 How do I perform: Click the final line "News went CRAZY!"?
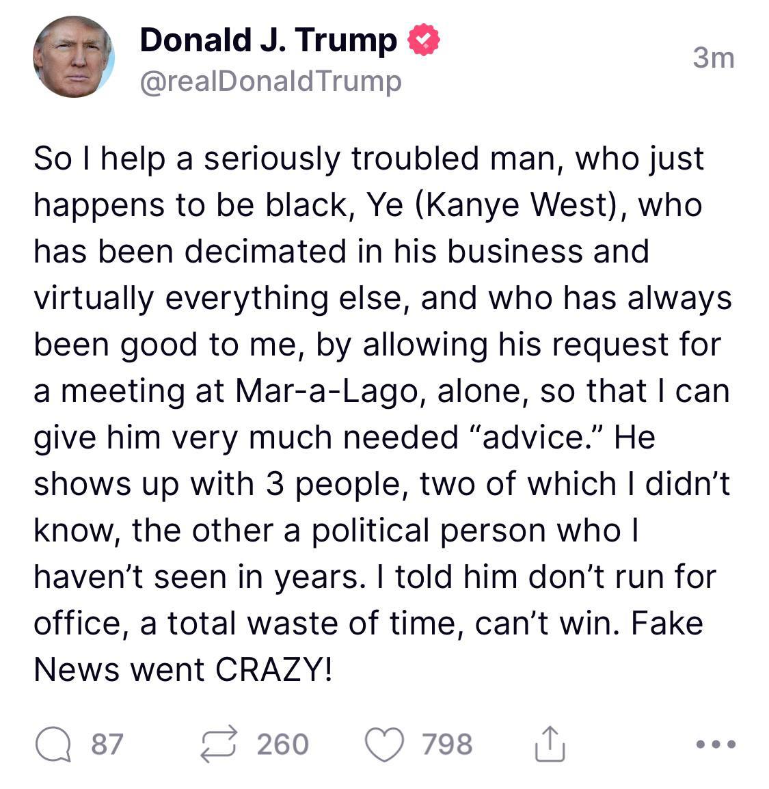[x=183, y=670]
